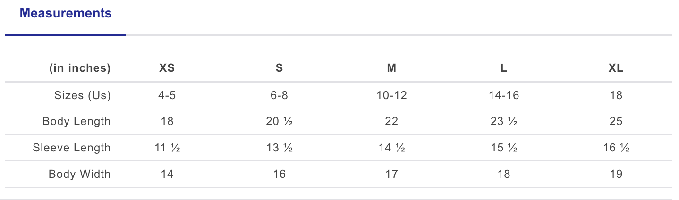
Task: Click the 19 body width value
Action: [x=616, y=174]
